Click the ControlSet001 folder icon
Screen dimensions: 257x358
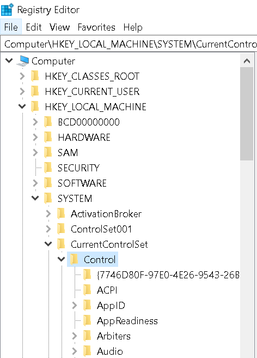pyautogui.click(x=61, y=229)
